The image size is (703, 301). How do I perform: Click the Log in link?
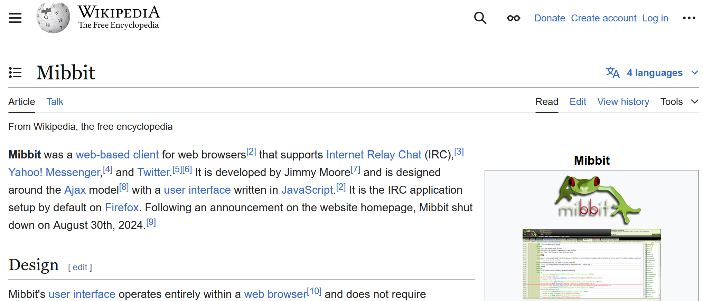(655, 18)
